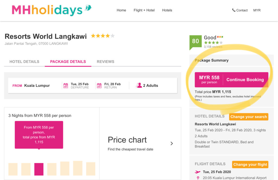Click the MHholidays logo
This screenshot has height=180, width=278.
pyautogui.click(x=52, y=10)
